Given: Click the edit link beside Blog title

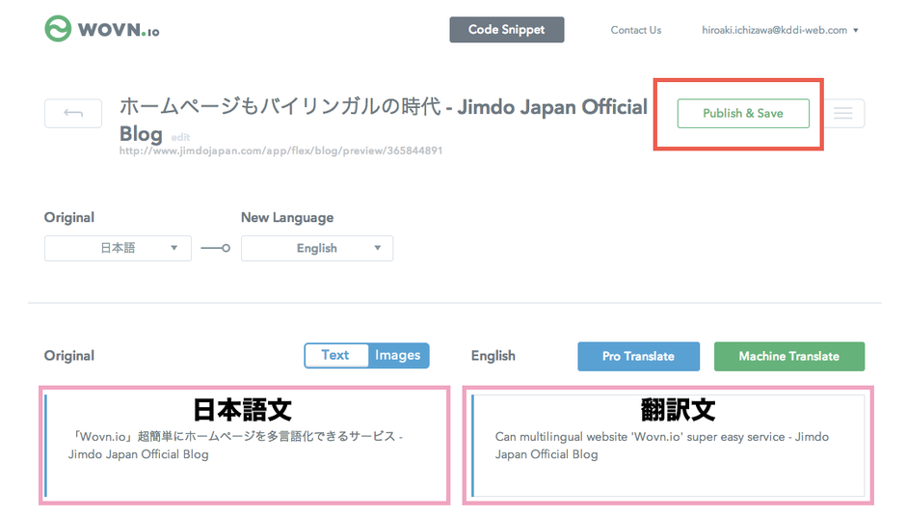Looking at the screenshot, I should click(x=180, y=137).
